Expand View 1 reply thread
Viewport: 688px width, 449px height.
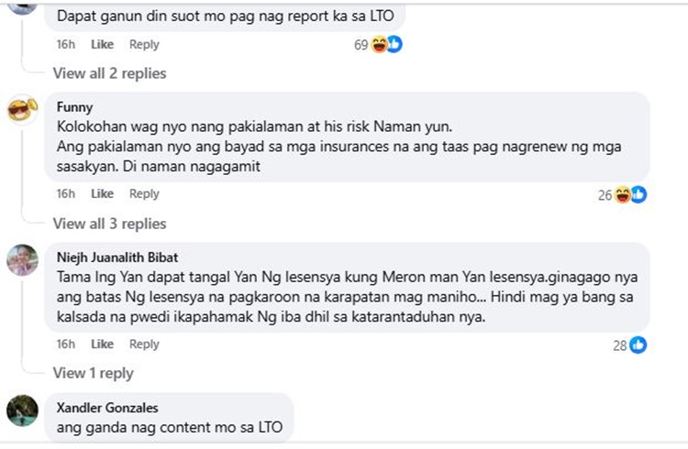[93, 373]
